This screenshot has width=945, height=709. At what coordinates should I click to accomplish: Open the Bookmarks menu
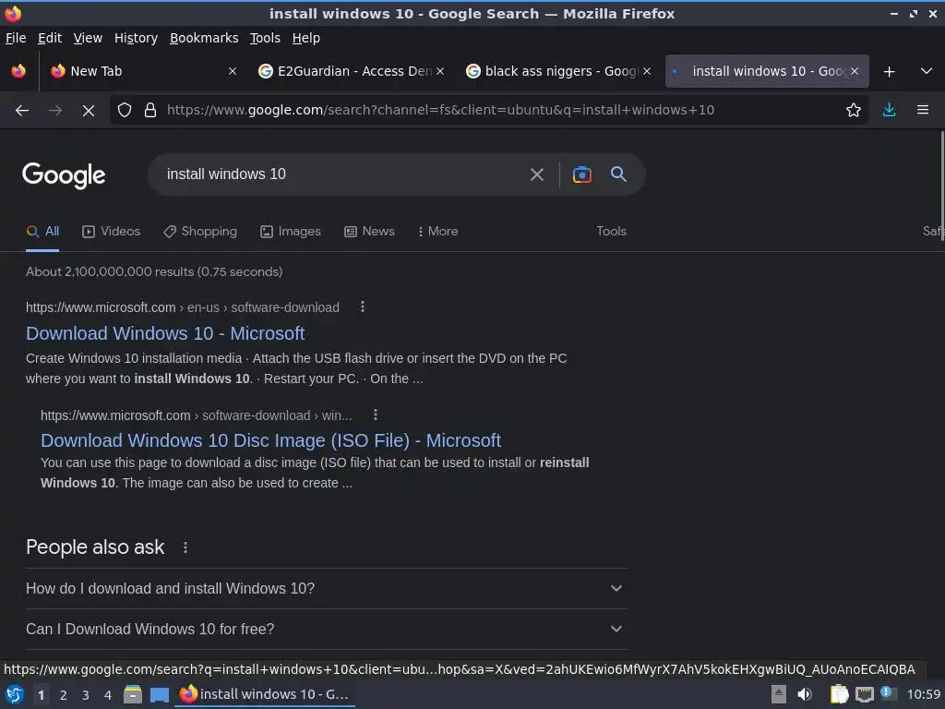pos(204,38)
